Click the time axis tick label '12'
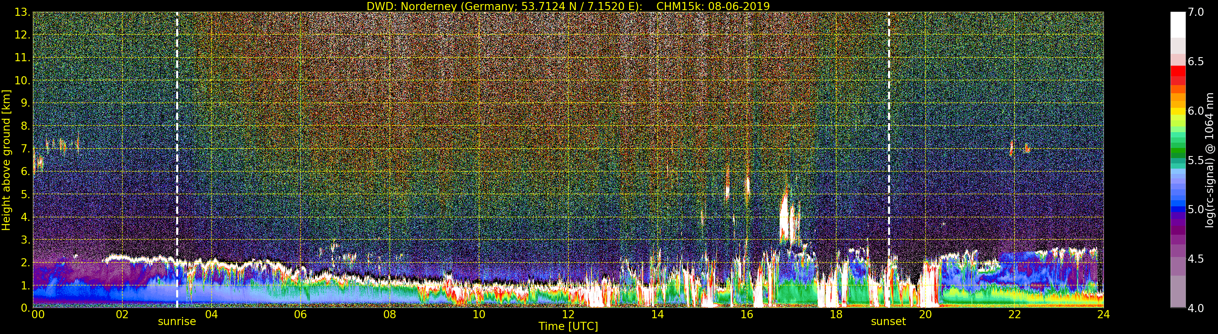 click(x=568, y=315)
